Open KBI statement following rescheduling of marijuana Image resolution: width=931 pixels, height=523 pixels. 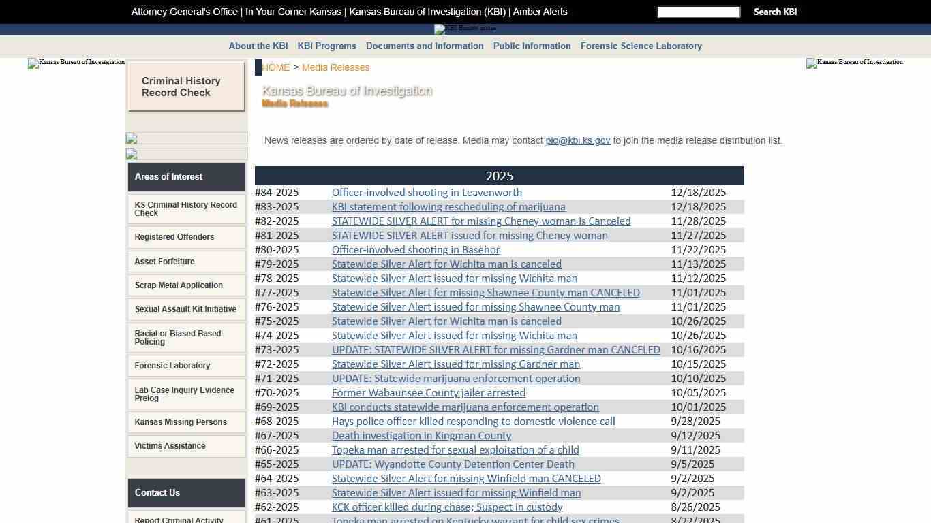tap(448, 206)
